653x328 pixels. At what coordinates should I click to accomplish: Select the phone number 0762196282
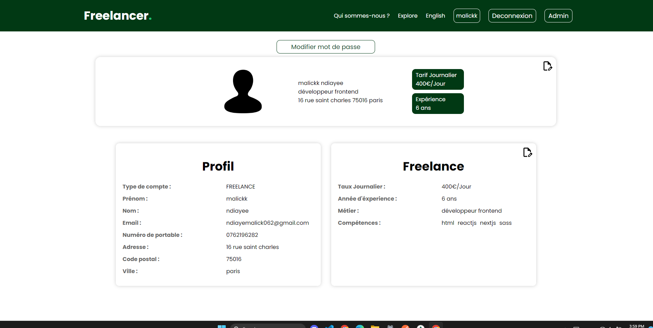pos(242,235)
